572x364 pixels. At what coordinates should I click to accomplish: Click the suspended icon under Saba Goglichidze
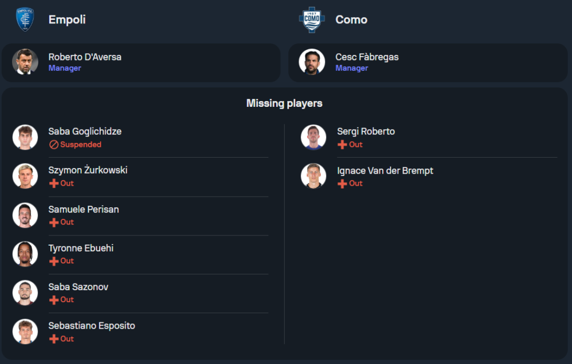(x=54, y=145)
